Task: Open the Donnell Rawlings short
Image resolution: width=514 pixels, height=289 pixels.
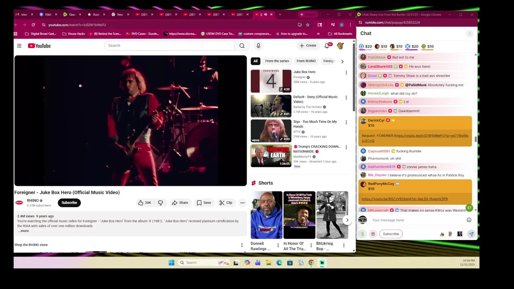Action: 266,215
